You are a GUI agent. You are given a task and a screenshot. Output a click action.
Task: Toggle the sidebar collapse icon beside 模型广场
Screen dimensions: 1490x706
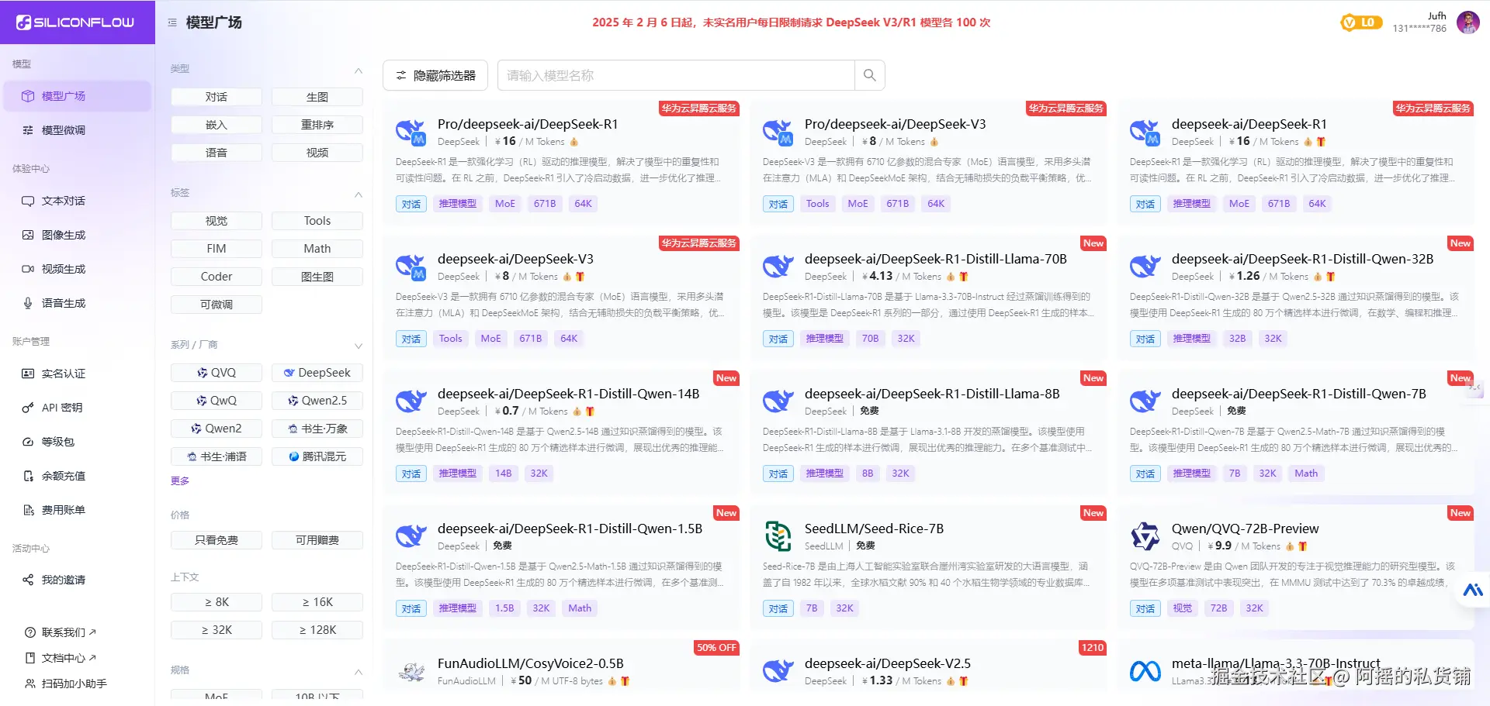[172, 22]
